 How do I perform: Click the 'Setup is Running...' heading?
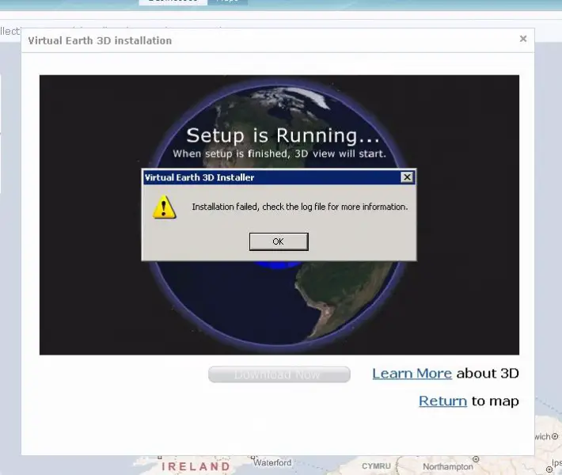point(283,135)
